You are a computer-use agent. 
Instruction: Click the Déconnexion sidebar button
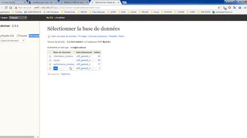[x=34, y=36]
